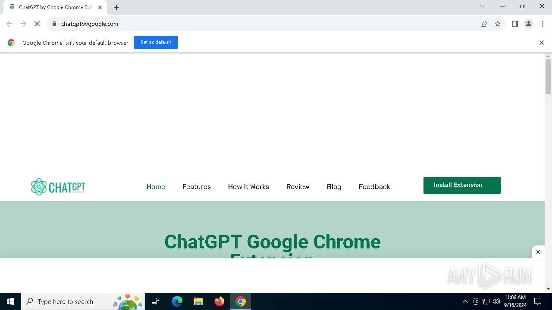Launch Microsoft Edge from taskbar

coord(177,301)
